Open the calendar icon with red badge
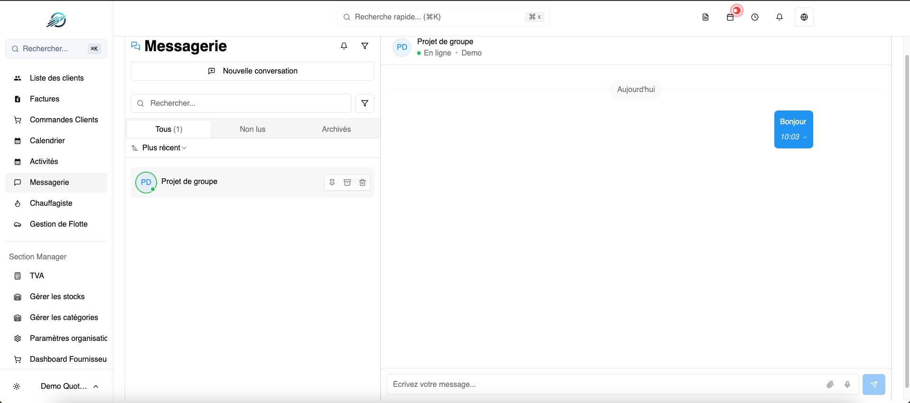The width and height of the screenshot is (910, 403). click(730, 17)
